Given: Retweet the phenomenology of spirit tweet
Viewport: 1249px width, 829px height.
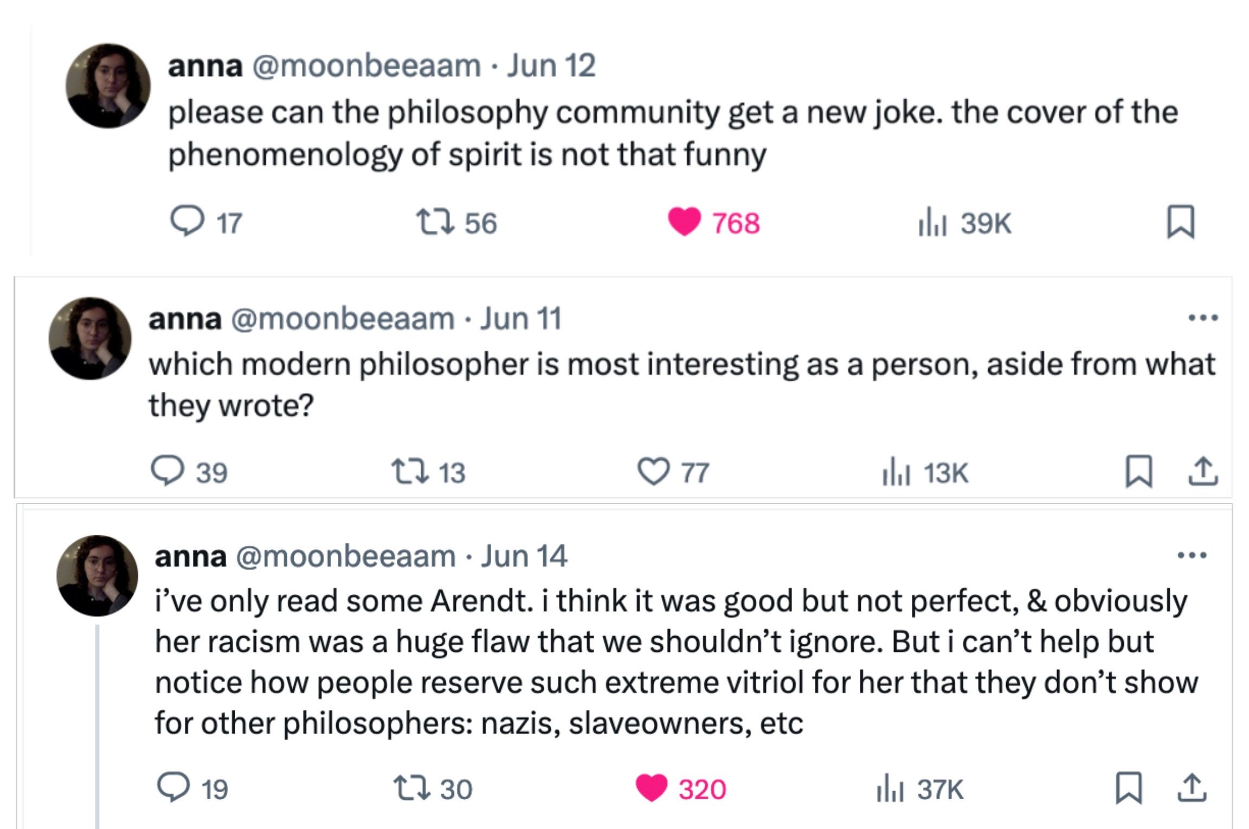Looking at the screenshot, I should click(435, 223).
